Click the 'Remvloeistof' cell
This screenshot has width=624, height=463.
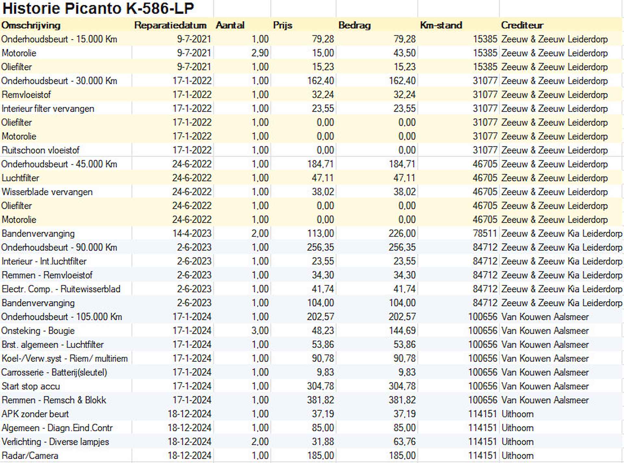[x=26, y=95]
